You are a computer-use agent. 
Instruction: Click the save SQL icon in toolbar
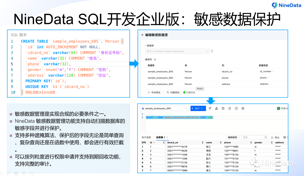(223, 109)
